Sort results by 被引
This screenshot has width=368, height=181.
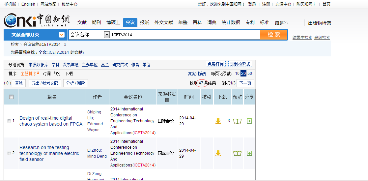click(58, 74)
